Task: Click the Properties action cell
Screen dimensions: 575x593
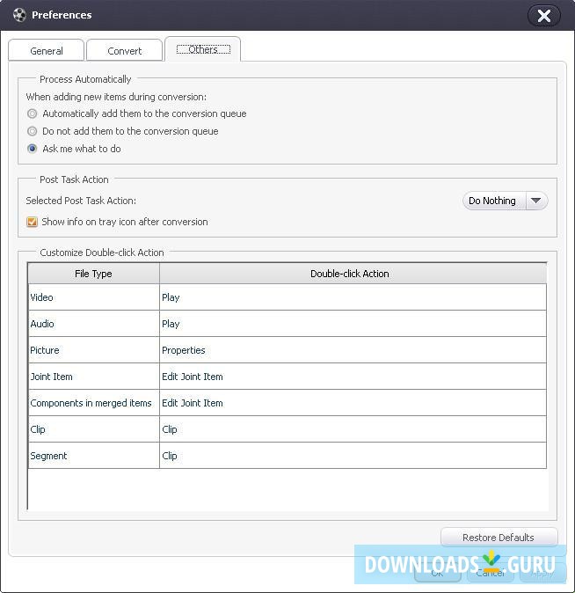Action: click(353, 350)
